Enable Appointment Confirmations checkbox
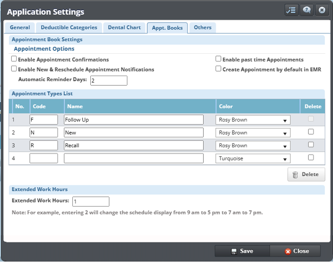The image size is (333, 262). pyautogui.click(x=14, y=59)
